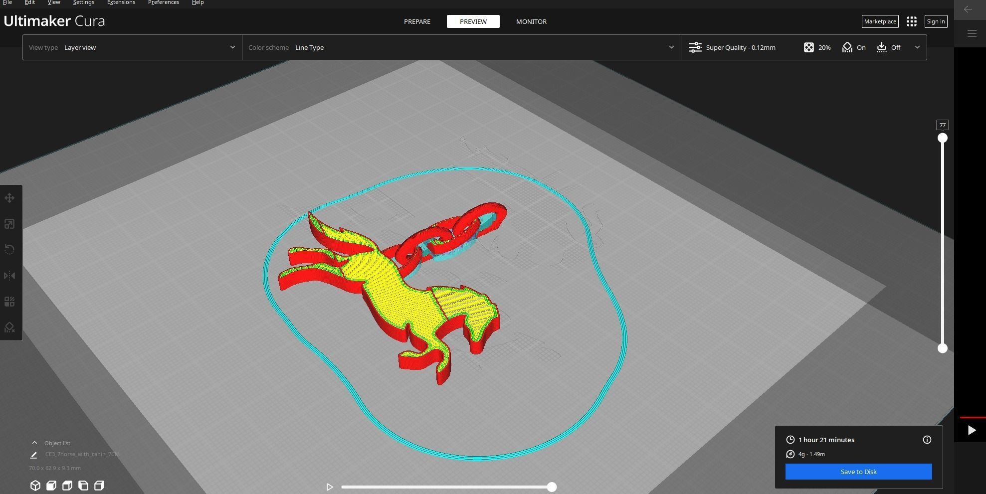The width and height of the screenshot is (986, 494).
Task: Show print time details info icon
Action: [927, 440]
